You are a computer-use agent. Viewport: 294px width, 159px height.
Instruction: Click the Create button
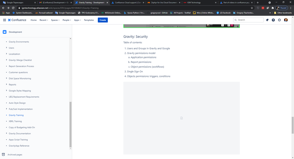(x=103, y=20)
